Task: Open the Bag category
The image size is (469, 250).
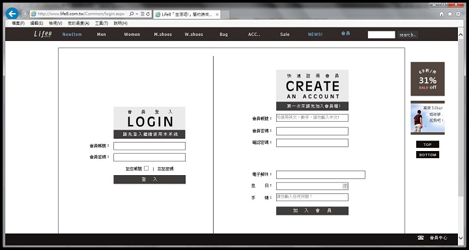Action: point(223,35)
